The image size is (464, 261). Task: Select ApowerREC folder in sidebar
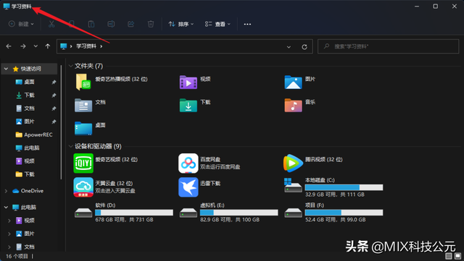[x=34, y=134]
